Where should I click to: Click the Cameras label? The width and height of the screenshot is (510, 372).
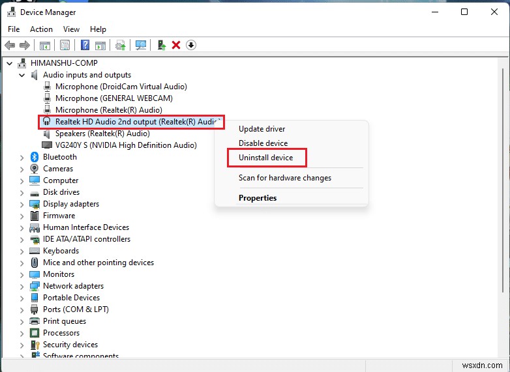[x=58, y=169]
